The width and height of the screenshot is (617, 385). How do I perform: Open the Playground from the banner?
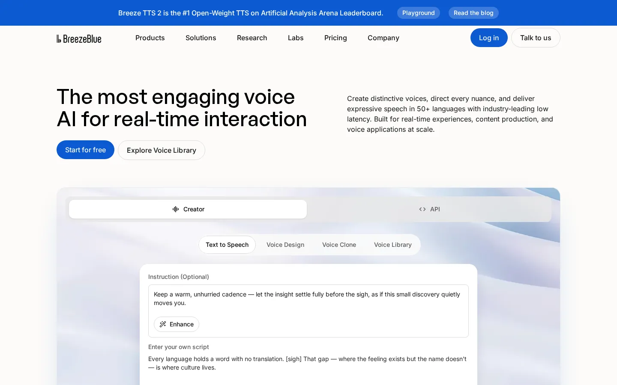pyautogui.click(x=419, y=13)
